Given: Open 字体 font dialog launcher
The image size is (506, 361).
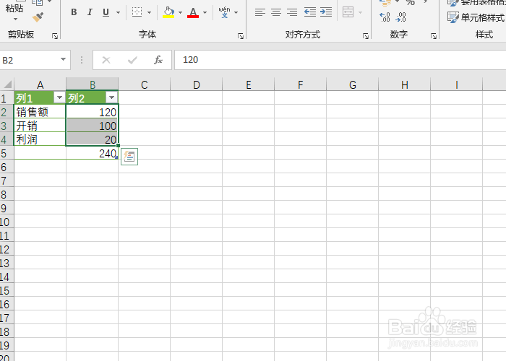Looking at the screenshot, I should (x=241, y=36).
